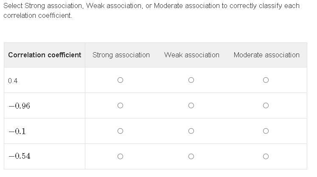Screen dimensions: 317x177
Task: Pick Moderate association in −0.54 row
Action: 266,157
